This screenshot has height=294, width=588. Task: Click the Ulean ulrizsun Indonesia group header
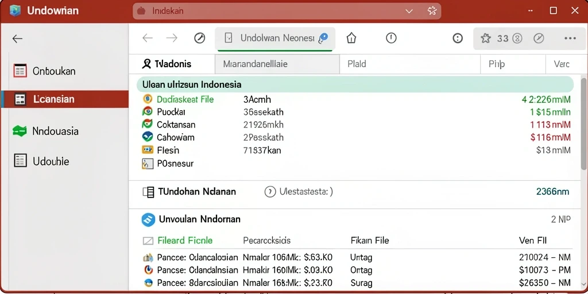[x=355, y=84]
